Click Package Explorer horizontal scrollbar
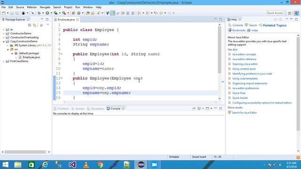 click(25, 152)
